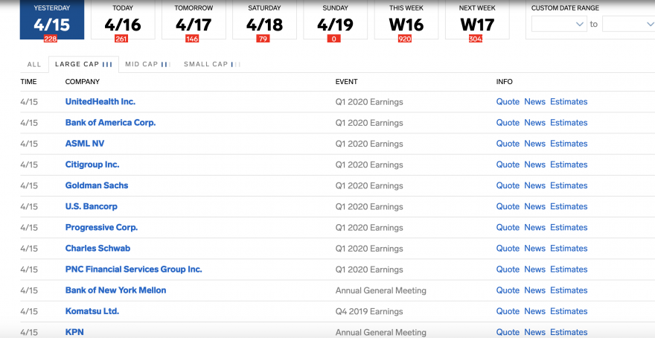Open the Small Cap tab

pos(211,64)
